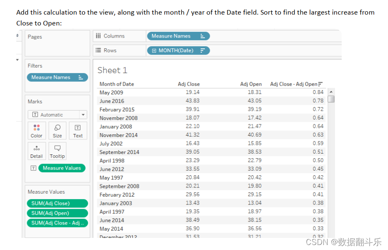Click the scrollbar up arrow in table
Screen dimensions: 388x250
[331, 92]
